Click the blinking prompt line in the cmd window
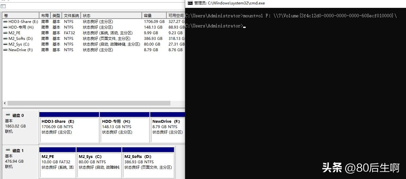 (215, 26)
